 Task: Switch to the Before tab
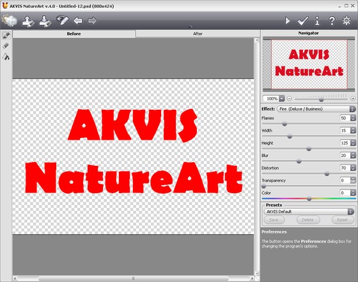74,34
